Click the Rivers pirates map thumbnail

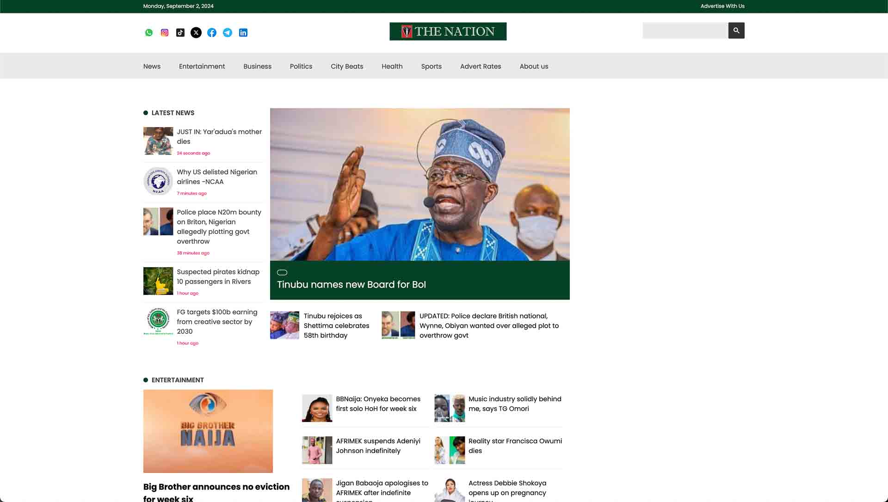click(158, 281)
